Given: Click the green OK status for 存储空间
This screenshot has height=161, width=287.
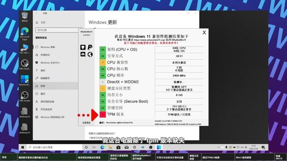Looking at the screenshot, I should coord(103,108).
